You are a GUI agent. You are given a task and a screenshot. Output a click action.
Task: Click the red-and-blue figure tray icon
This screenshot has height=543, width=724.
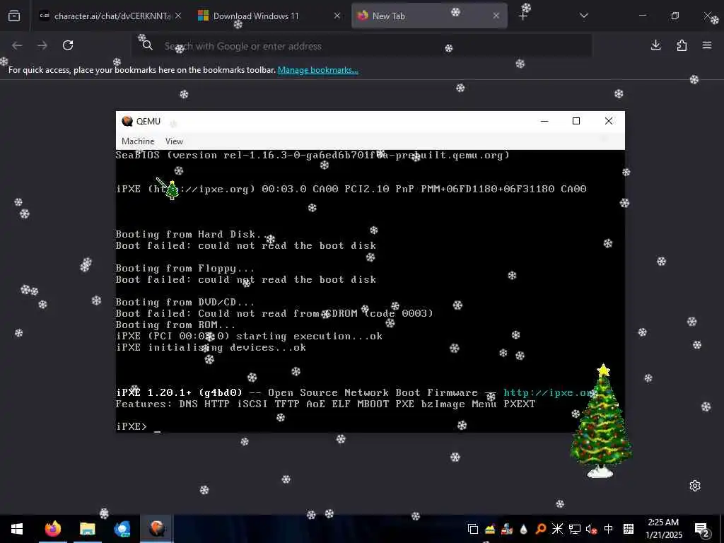[x=506, y=529]
